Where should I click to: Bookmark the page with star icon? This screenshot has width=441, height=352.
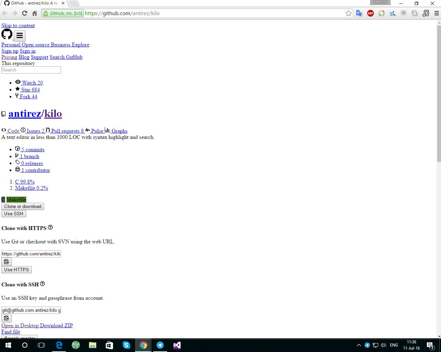pos(348,13)
